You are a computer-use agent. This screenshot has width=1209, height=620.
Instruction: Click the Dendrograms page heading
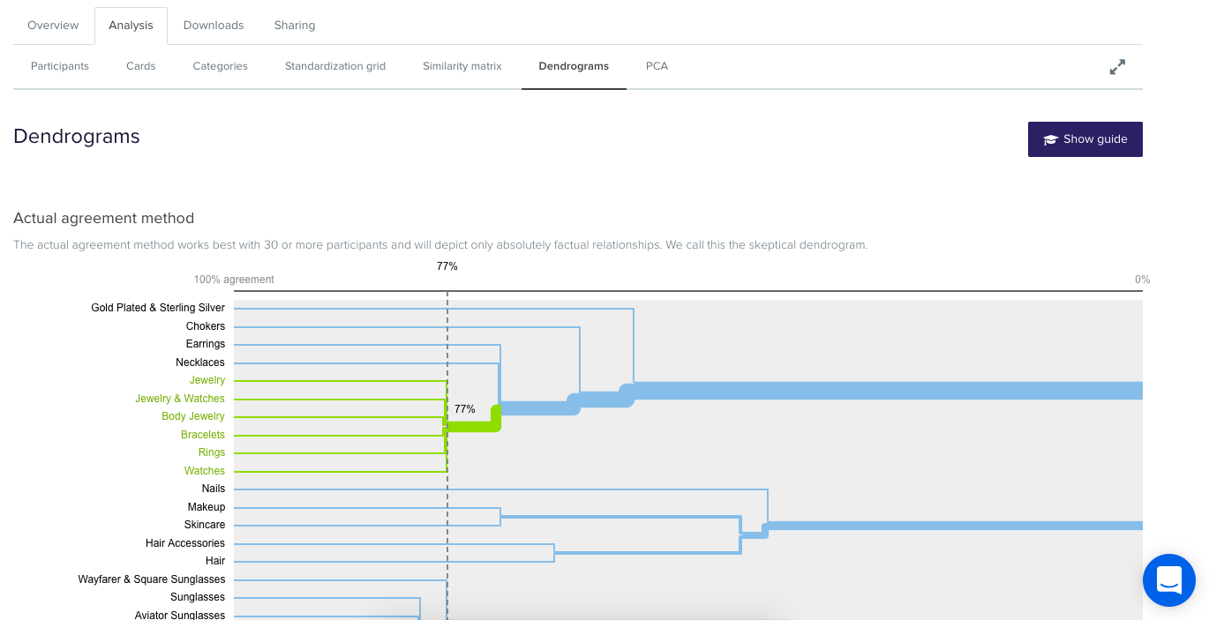point(77,137)
